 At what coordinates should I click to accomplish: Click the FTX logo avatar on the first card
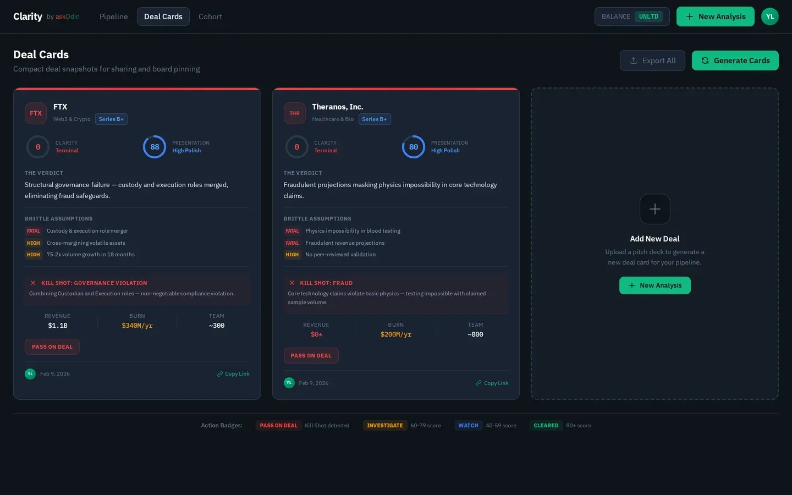[35, 113]
